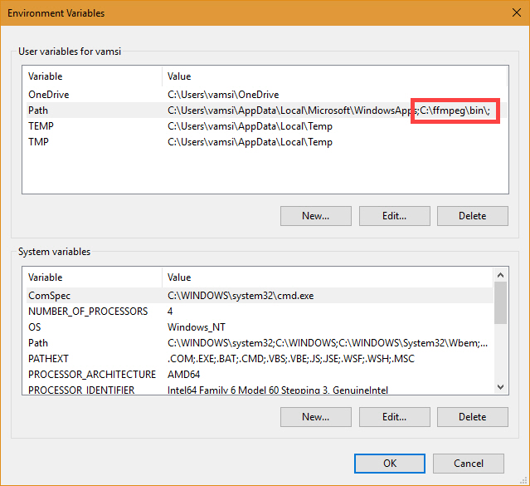The width and height of the screenshot is (530, 486).
Task: Select the TMP user variable row
Action: (265, 142)
